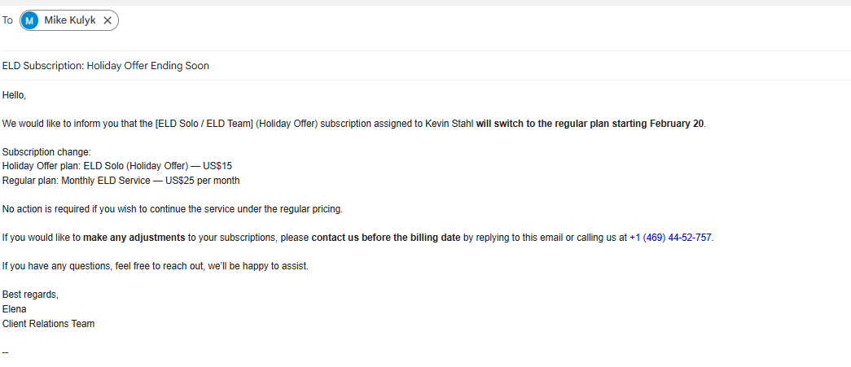
Task: Click bold contact us before billing date
Action: [386, 238]
